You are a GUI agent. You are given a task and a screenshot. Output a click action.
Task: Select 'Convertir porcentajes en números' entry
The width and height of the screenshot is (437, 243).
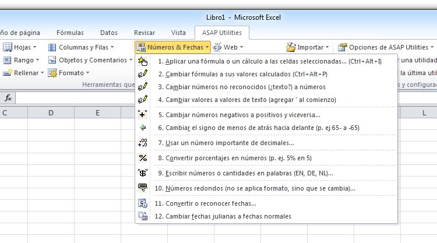tap(266, 158)
